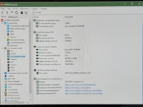Click the BIOS chip icon

pyautogui.click(x=8, y=68)
